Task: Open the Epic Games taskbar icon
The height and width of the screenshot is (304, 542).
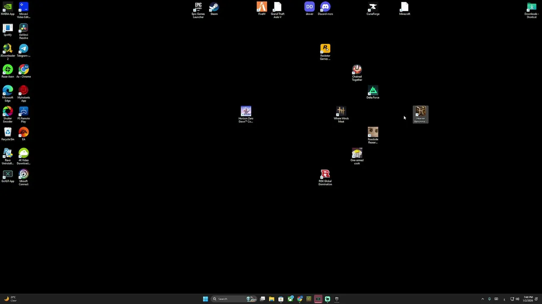Action: pos(337,299)
